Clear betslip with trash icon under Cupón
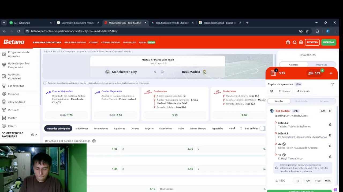The image size is (343, 192). [x=271, y=91]
